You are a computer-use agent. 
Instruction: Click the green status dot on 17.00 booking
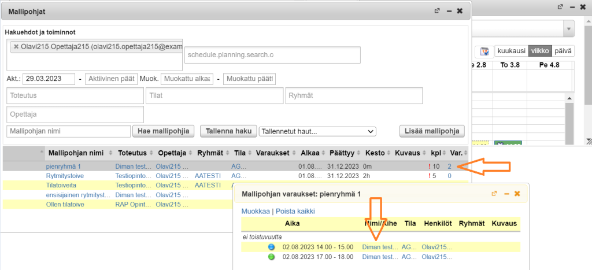coord(271,257)
